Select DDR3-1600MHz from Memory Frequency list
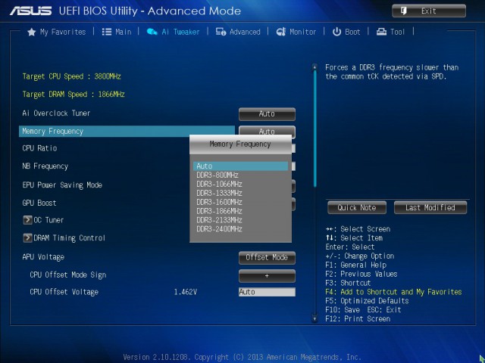 (x=219, y=202)
